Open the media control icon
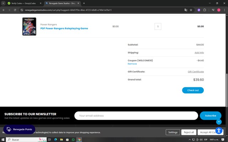This screenshot has width=228, height=142. pyautogui.click(x=213, y=10)
